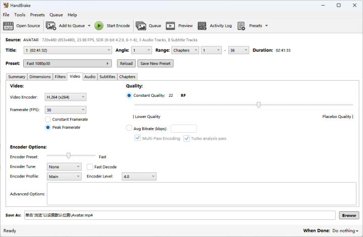Viewport: 363px width, 237px height.
Task: Select the Constant Quality radio button
Action: [x=129, y=95]
